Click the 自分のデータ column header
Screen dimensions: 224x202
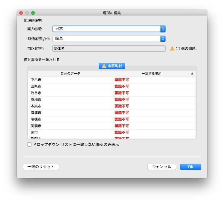click(x=70, y=74)
